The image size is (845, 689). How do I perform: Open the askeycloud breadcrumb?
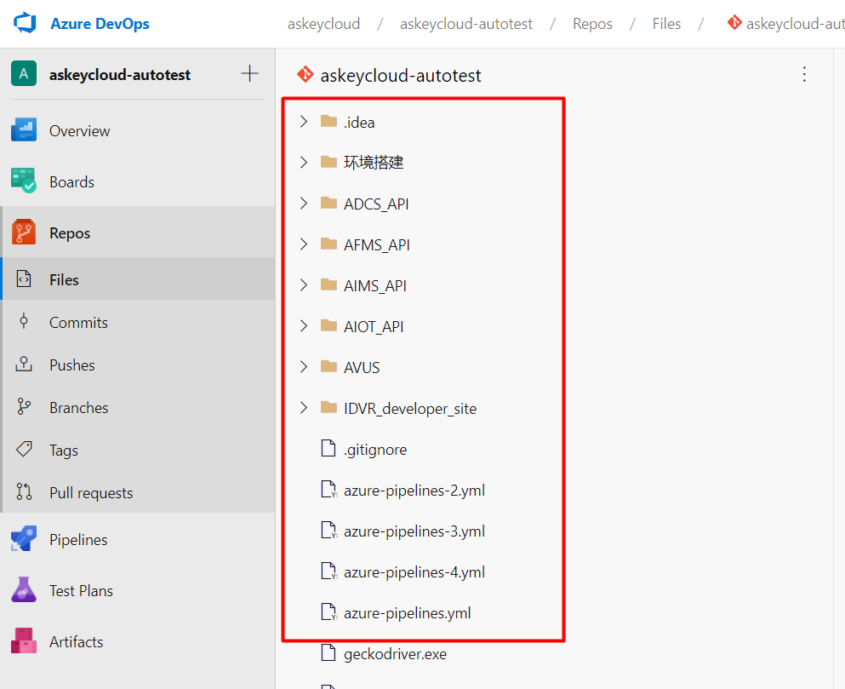[324, 24]
